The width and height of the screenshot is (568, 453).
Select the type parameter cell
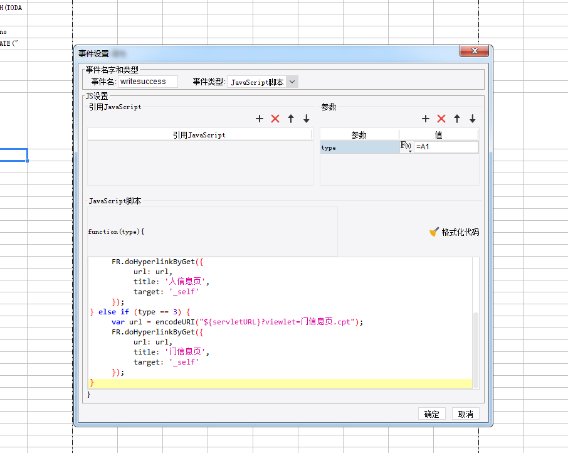tap(360, 147)
